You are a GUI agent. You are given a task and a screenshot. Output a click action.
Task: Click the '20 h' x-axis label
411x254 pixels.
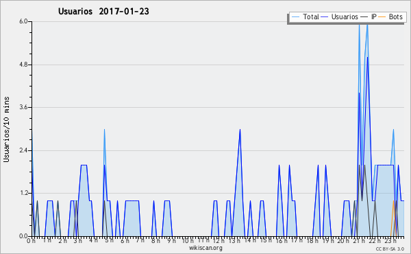point(343,240)
